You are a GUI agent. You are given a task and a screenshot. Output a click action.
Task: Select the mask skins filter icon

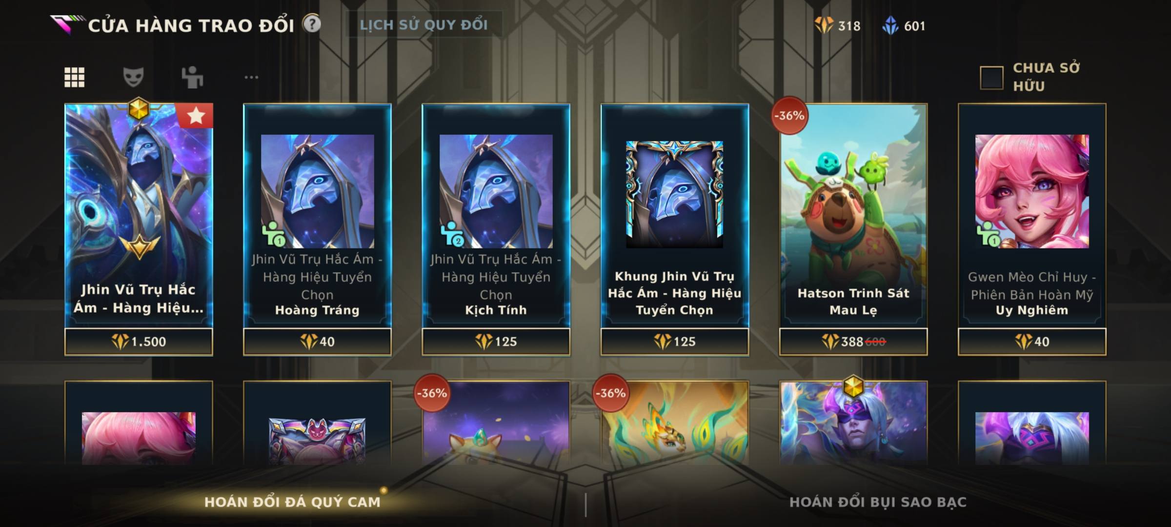(133, 77)
